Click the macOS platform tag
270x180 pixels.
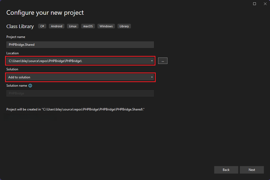(x=88, y=26)
